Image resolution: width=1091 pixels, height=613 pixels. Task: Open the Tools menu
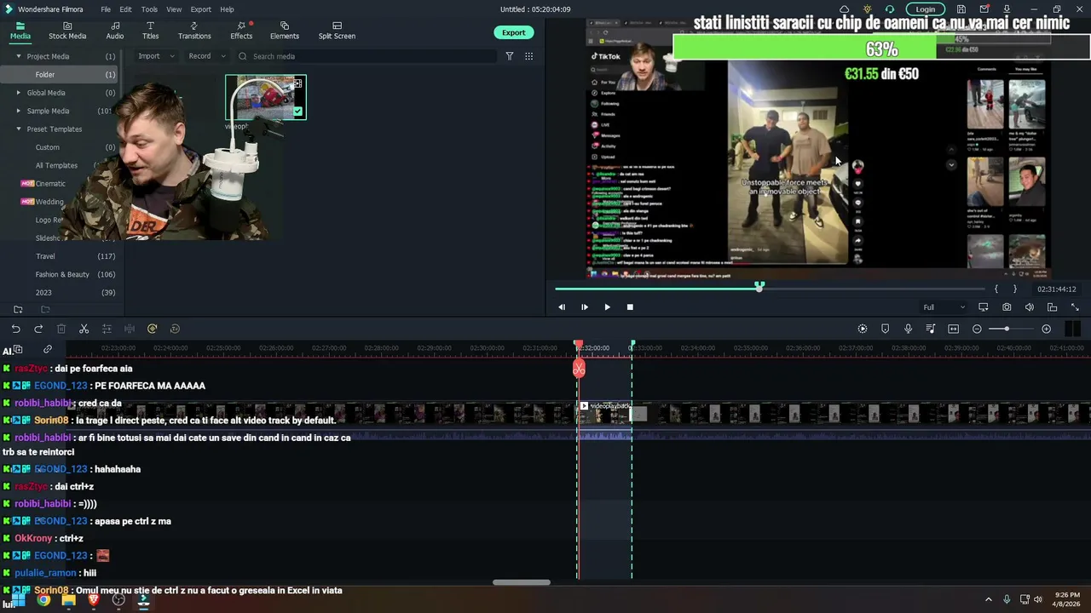click(149, 9)
